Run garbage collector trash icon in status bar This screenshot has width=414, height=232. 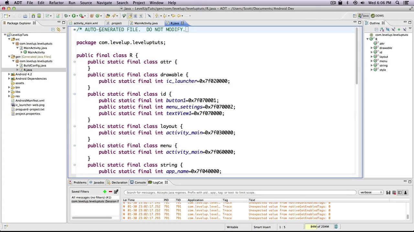336,227
